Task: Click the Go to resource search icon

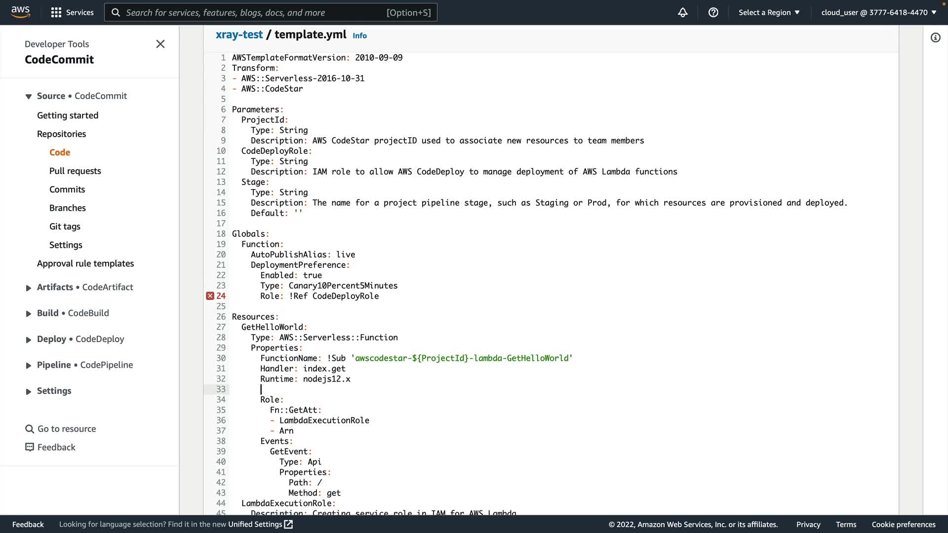Action: [x=30, y=429]
